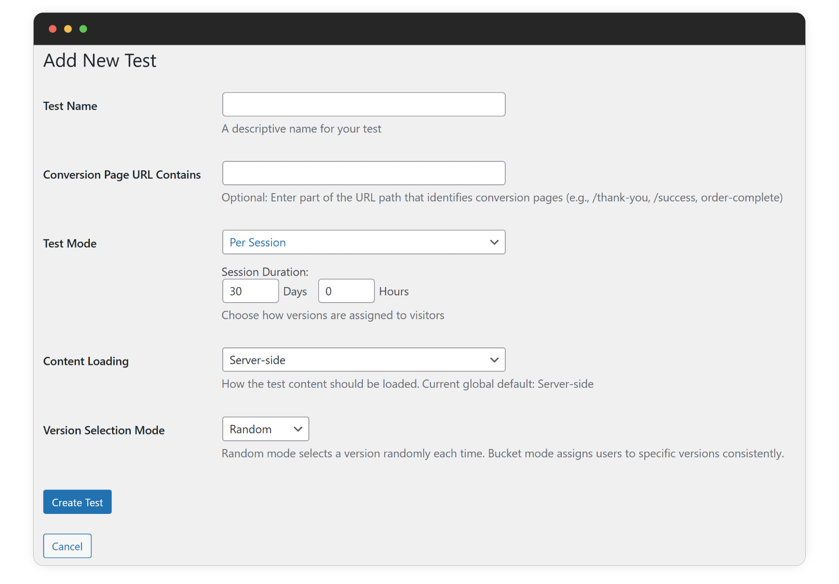Click the Cancel button
Image resolution: width=839 pixels, height=584 pixels.
click(67, 546)
